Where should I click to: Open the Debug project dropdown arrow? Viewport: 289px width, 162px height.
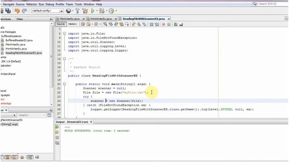coord(107,11)
